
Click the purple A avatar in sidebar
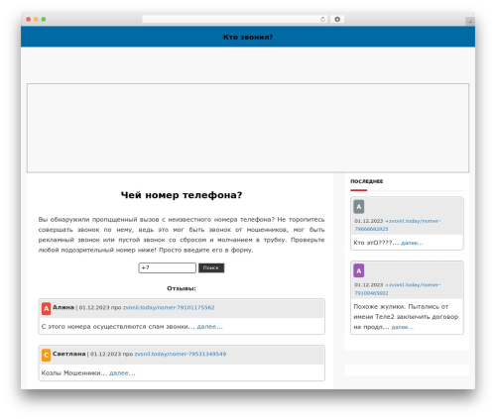[x=359, y=270]
